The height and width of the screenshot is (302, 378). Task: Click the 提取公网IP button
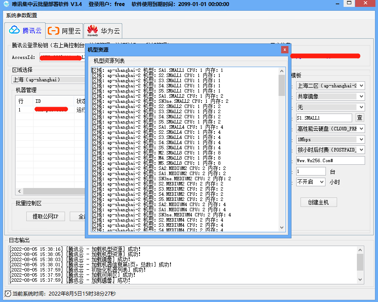45,216
